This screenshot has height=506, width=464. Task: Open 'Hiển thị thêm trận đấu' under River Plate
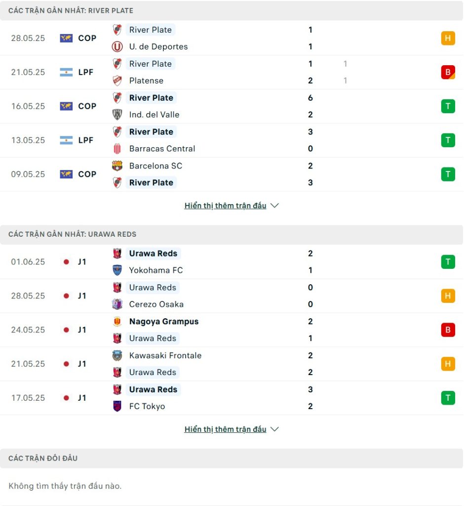tap(225, 206)
